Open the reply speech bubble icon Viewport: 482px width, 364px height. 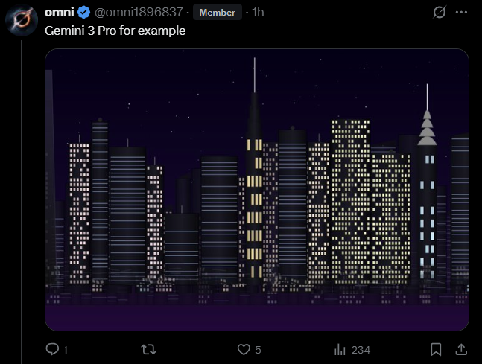coord(52,349)
